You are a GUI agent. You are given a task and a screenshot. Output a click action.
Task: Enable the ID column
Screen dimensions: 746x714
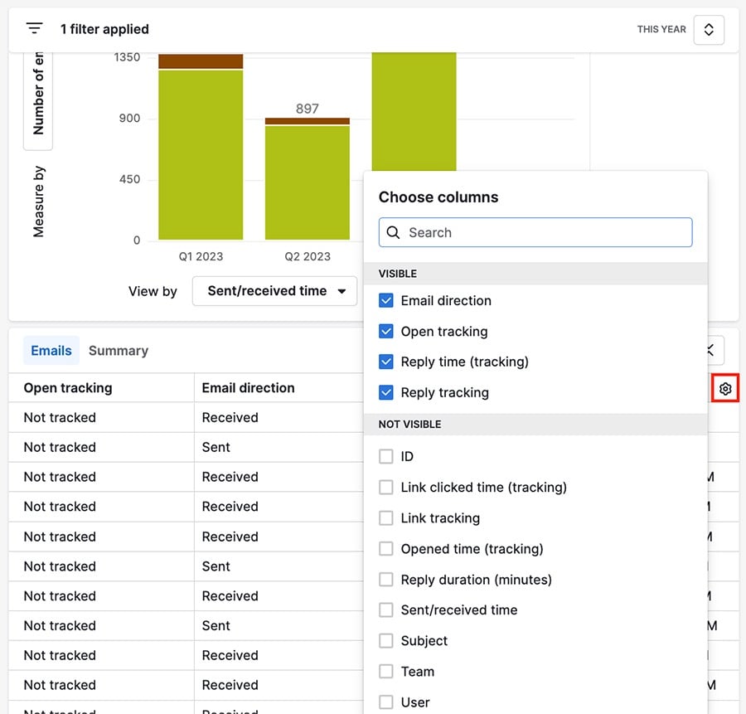(386, 456)
